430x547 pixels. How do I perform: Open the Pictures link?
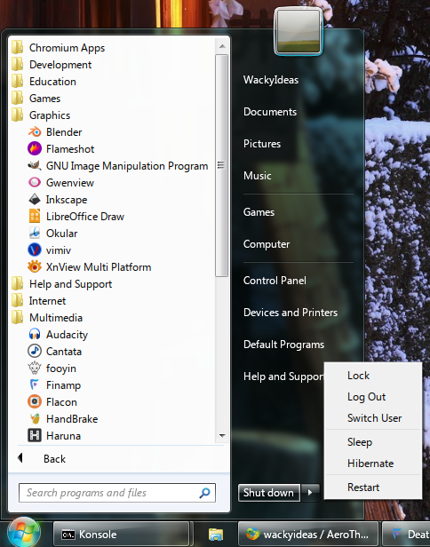click(262, 144)
